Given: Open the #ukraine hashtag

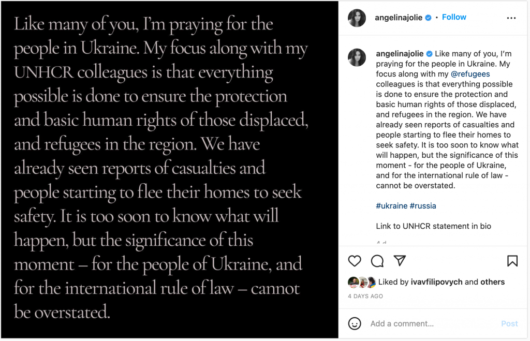Looking at the screenshot, I should [x=392, y=206].
